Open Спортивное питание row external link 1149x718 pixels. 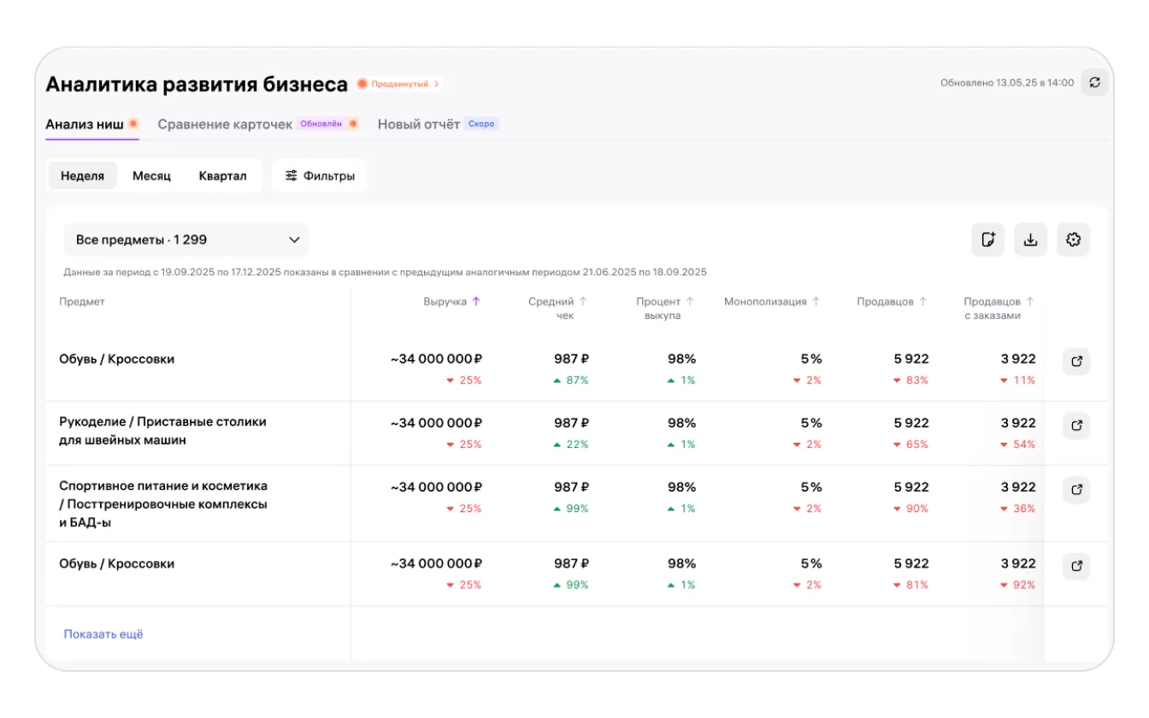coord(1076,489)
